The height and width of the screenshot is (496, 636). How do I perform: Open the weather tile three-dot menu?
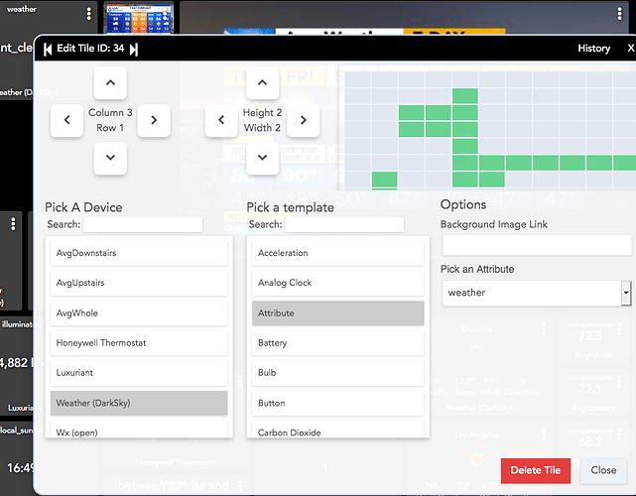88,14
